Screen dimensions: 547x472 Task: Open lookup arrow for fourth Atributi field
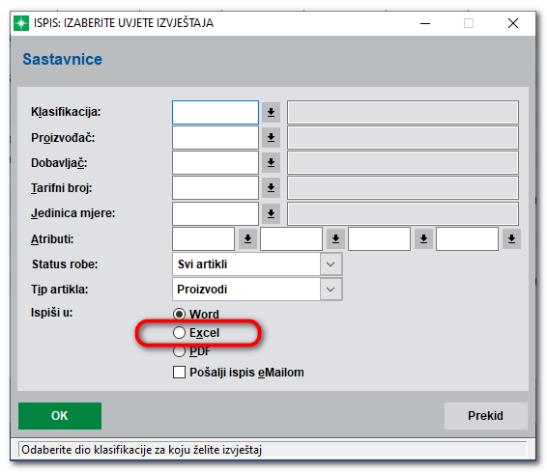pyautogui.click(x=511, y=239)
